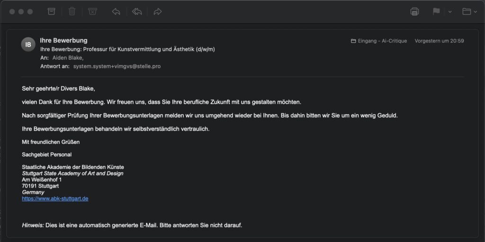Click the Eingang – Ai-Critique mailbox label

[383, 41]
